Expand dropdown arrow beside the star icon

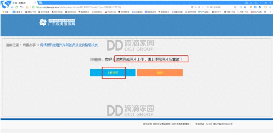[203, 7]
